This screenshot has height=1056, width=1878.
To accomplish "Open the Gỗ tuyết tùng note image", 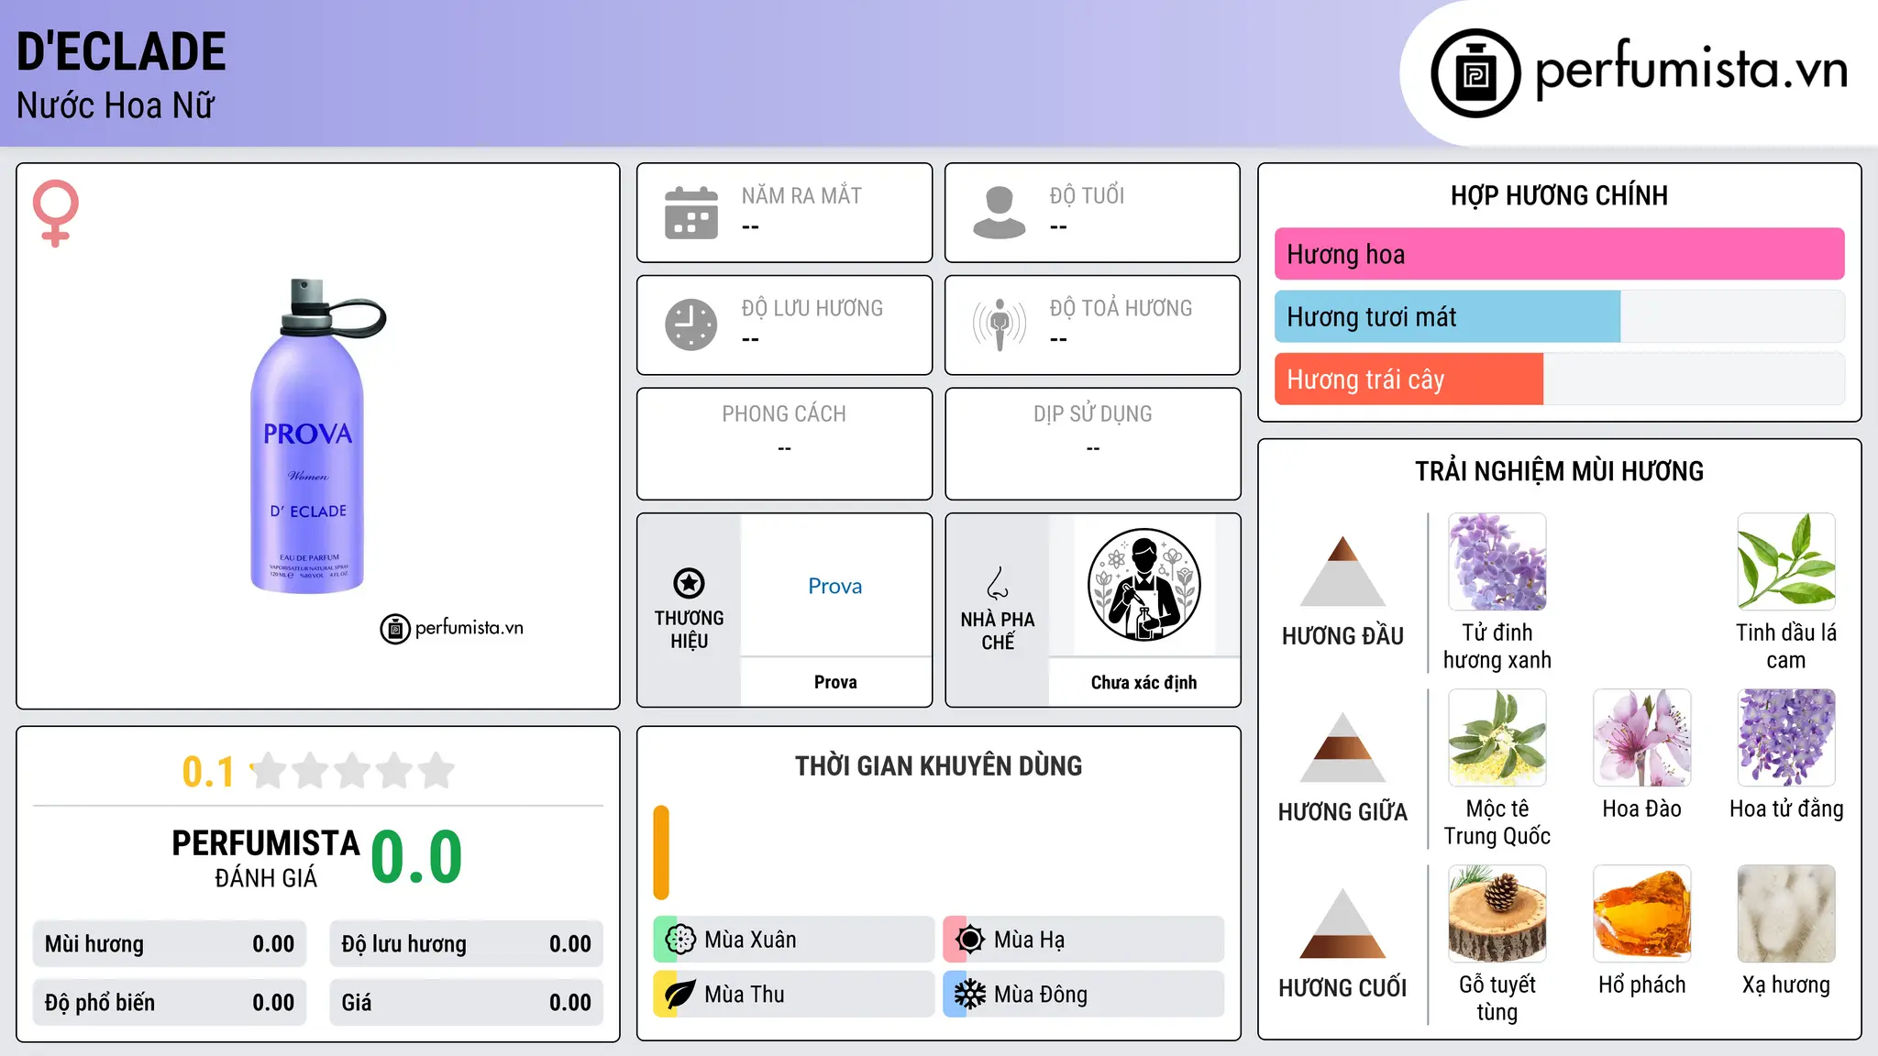I will point(1497,914).
